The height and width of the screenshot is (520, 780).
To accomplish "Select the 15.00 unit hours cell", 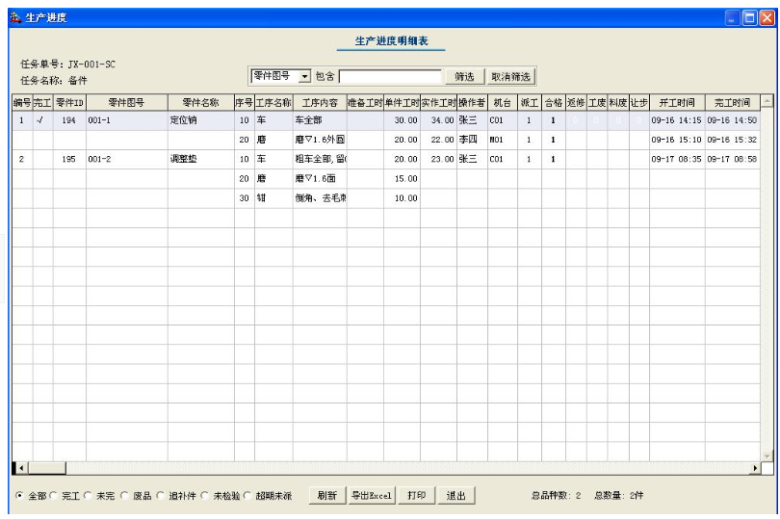I will click(402, 179).
